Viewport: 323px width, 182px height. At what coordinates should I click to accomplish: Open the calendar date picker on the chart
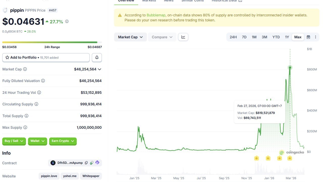(308, 37)
